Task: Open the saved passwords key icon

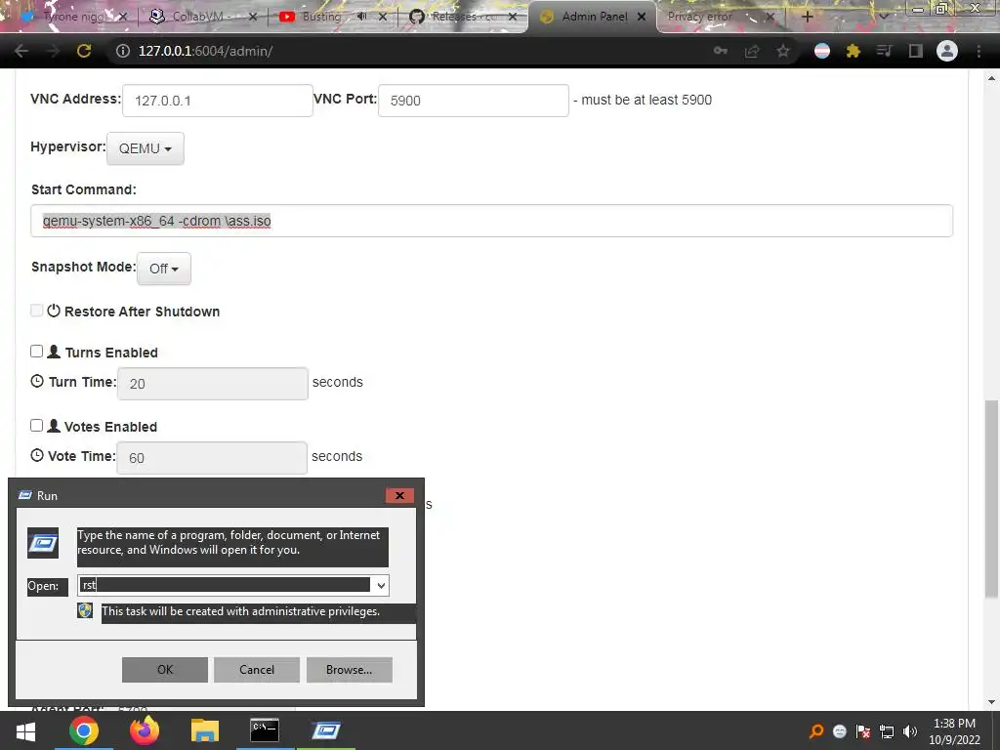Action: (721, 51)
